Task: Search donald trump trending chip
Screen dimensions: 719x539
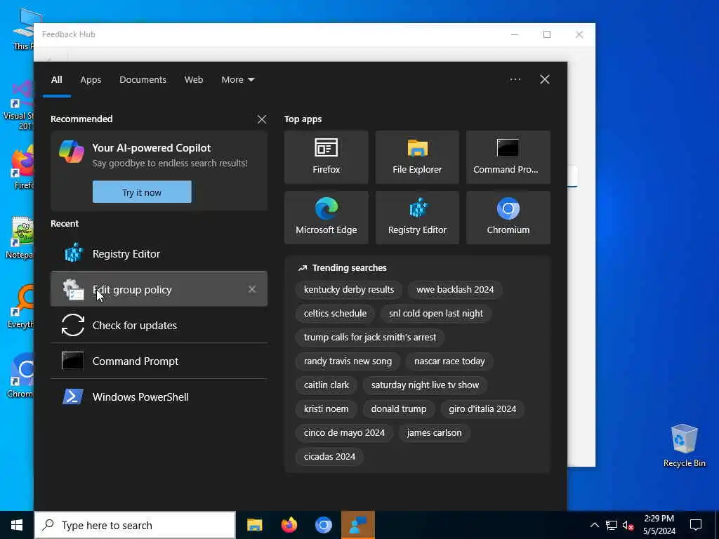Action: (x=399, y=409)
